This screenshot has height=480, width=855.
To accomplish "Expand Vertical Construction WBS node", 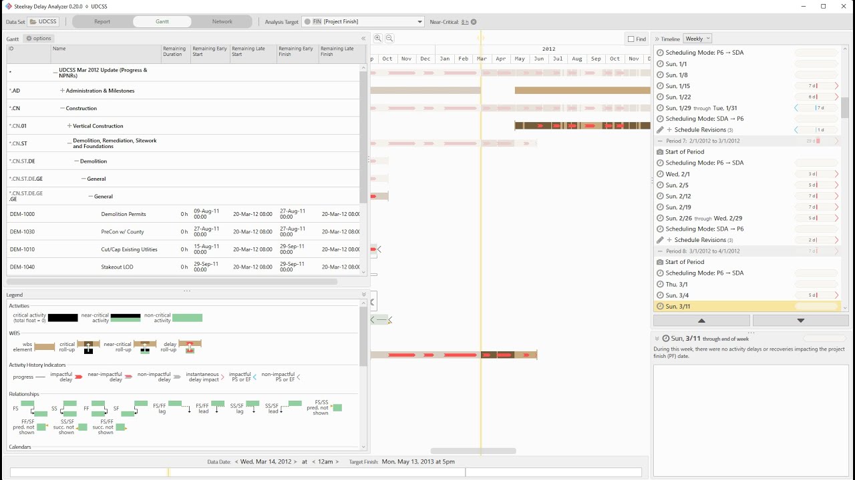I will point(69,126).
